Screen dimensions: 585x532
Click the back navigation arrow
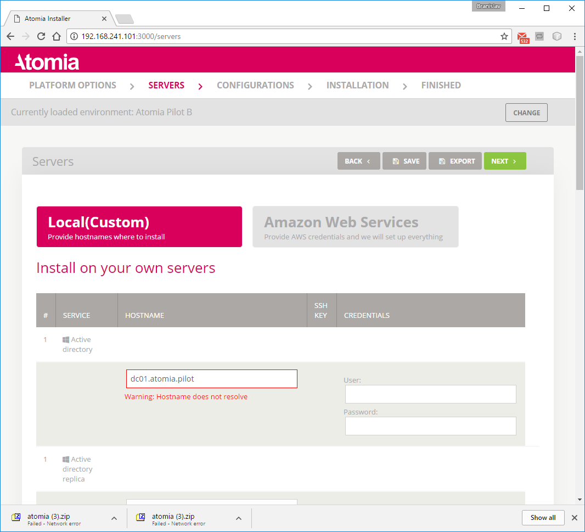coord(10,36)
